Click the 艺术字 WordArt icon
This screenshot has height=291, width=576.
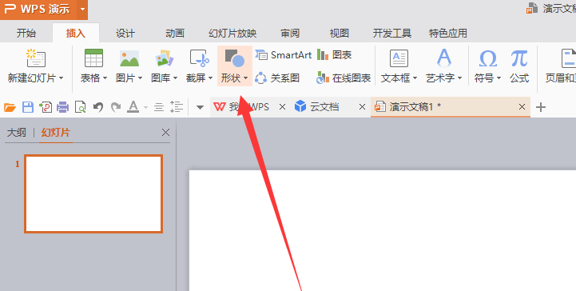(x=443, y=58)
